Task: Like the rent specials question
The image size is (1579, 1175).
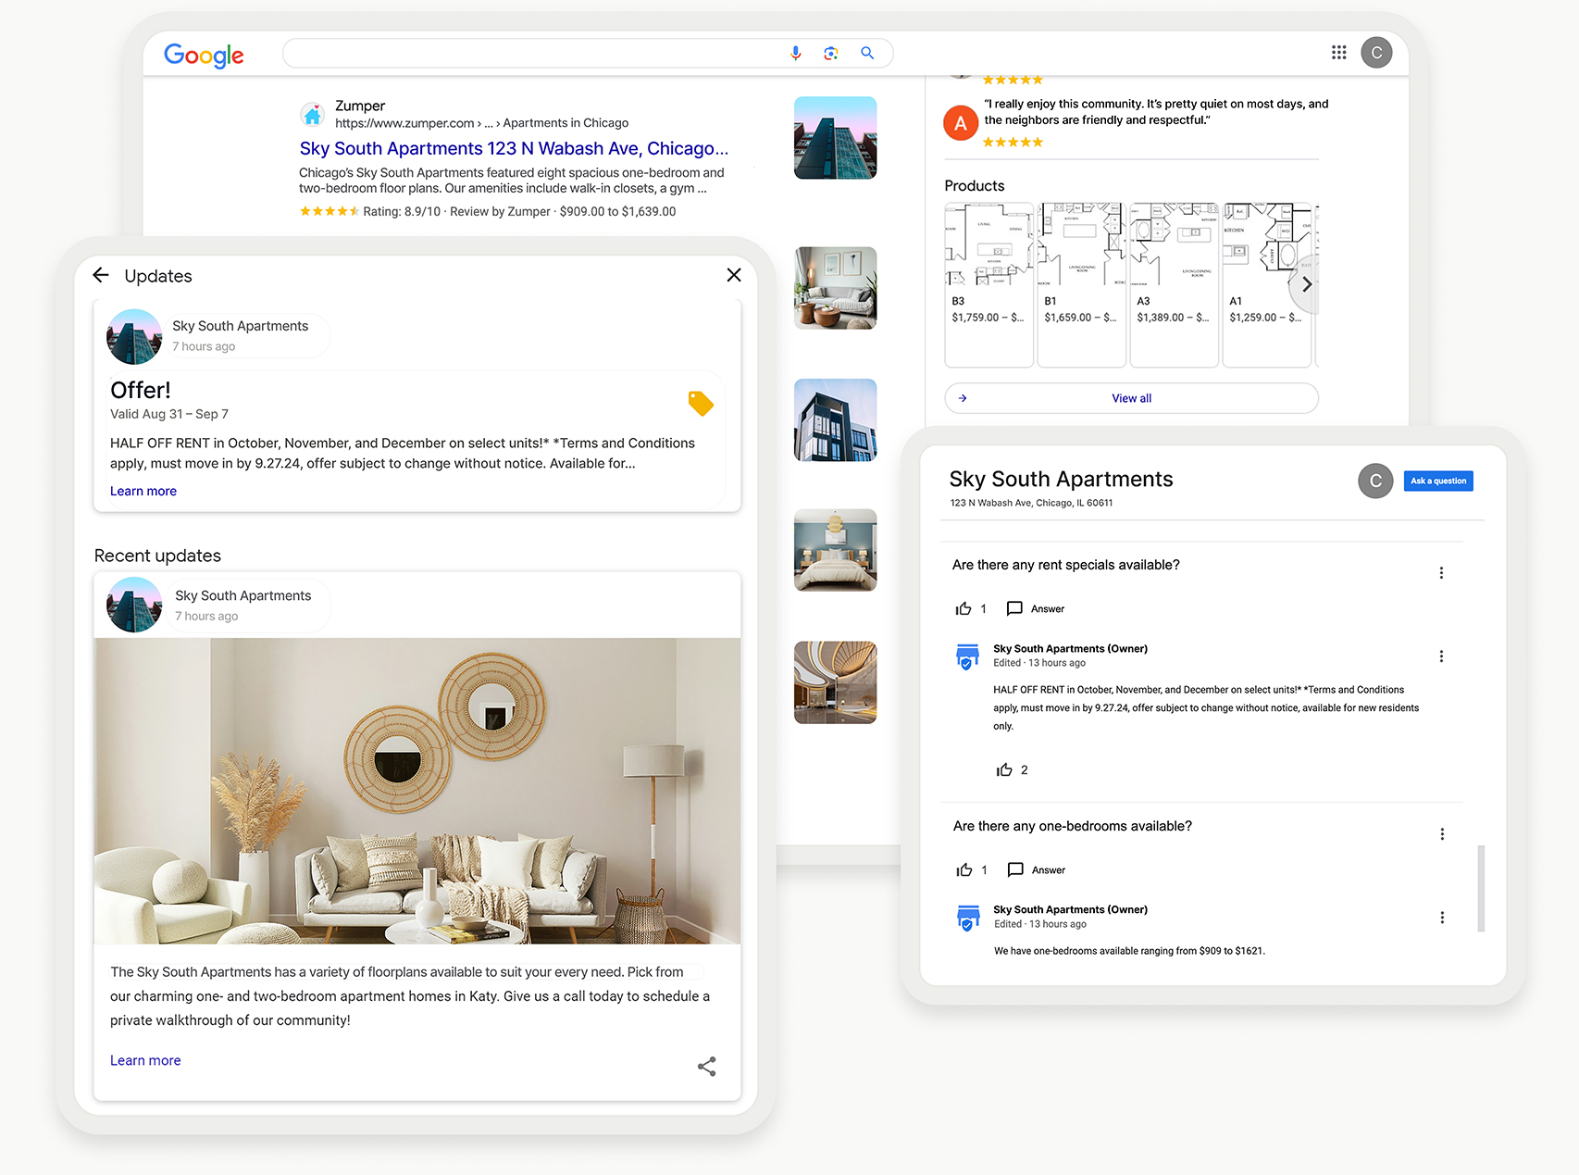Action: tap(964, 608)
